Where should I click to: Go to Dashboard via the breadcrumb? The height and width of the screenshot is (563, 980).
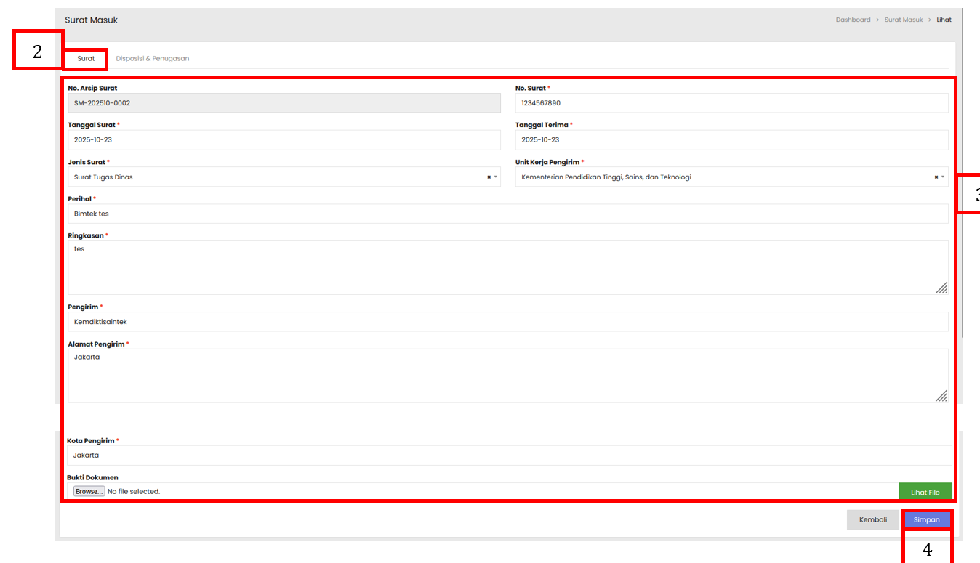853,20
